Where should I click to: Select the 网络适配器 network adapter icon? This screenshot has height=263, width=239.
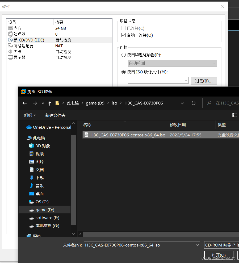pyautogui.click(x=10, y=46)
